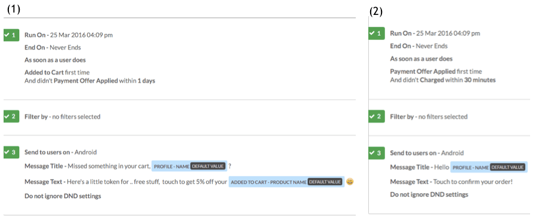Click 'Payment Offer Applied' event in panel (2)
The width and height of the screenshot is (545, 216).
pos(423,72)
